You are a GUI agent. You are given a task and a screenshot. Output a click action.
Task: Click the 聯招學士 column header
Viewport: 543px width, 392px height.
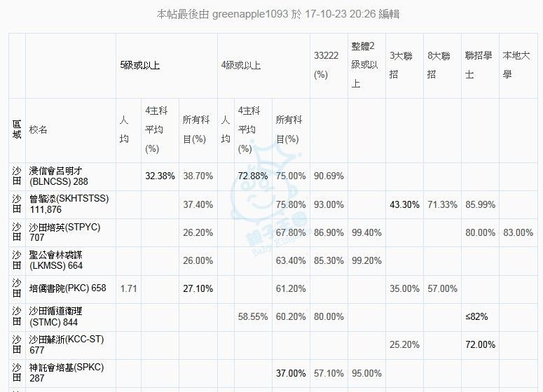tap(479, 65)
